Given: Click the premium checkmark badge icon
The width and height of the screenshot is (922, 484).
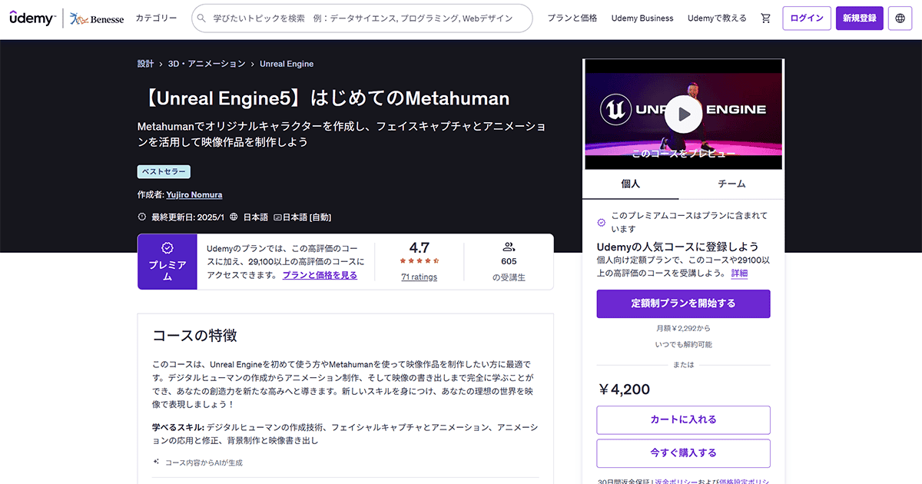Looking at the screenshot, I should [167, 248].
